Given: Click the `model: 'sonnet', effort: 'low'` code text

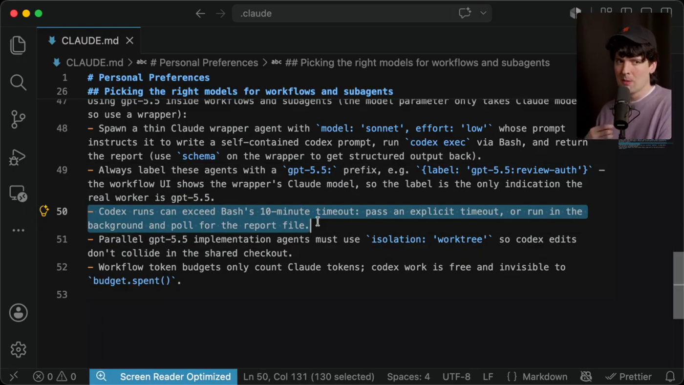Looking at the screenshot, I should pos(404,128).
